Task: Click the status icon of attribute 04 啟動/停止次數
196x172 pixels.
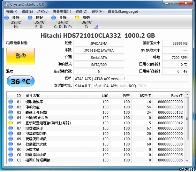Action: [x=11, y=118]
